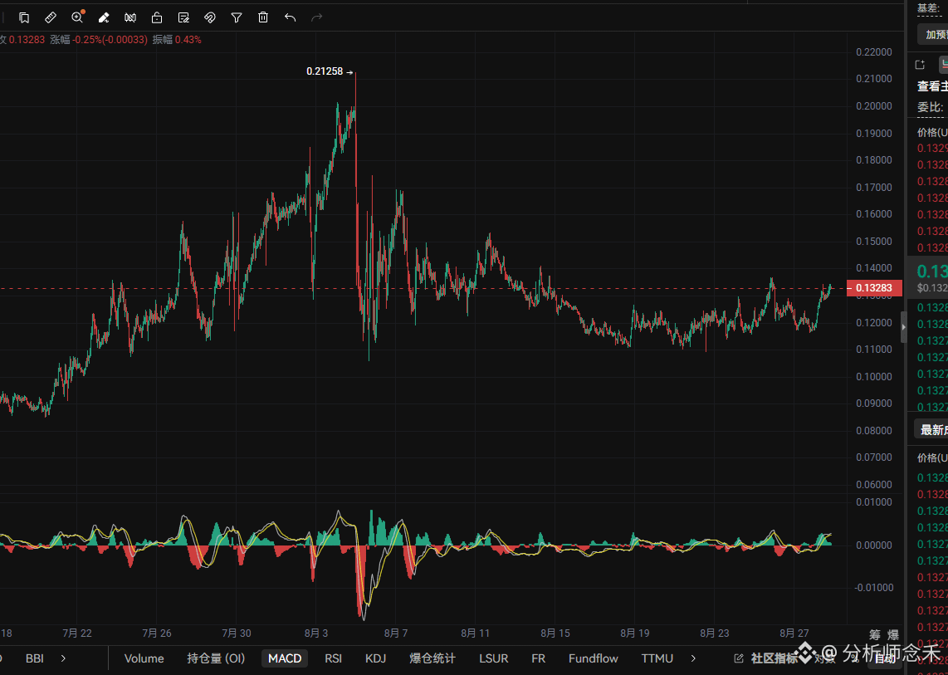
Task: Click the 8月 3 date label
Action: tap(316, 633)
